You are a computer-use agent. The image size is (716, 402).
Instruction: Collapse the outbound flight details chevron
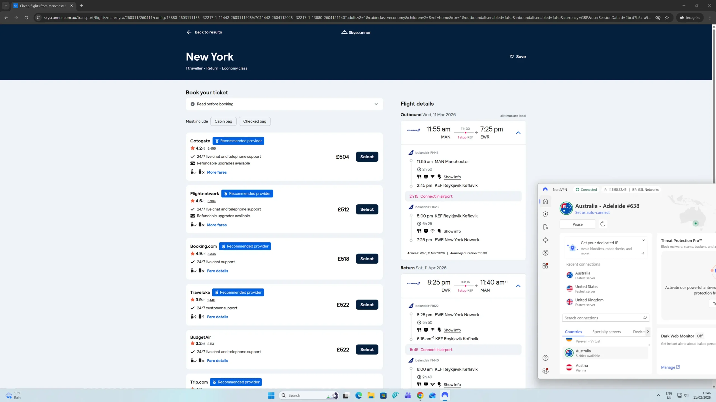(518, 133)
